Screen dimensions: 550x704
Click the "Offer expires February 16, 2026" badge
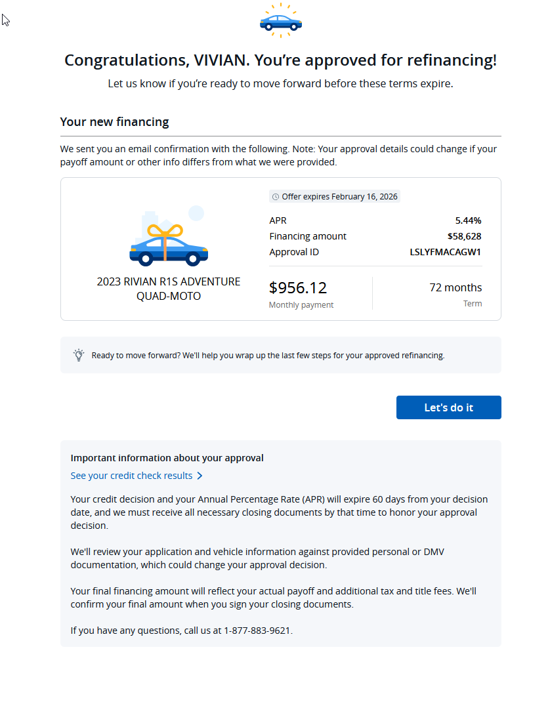click(335, 197)
